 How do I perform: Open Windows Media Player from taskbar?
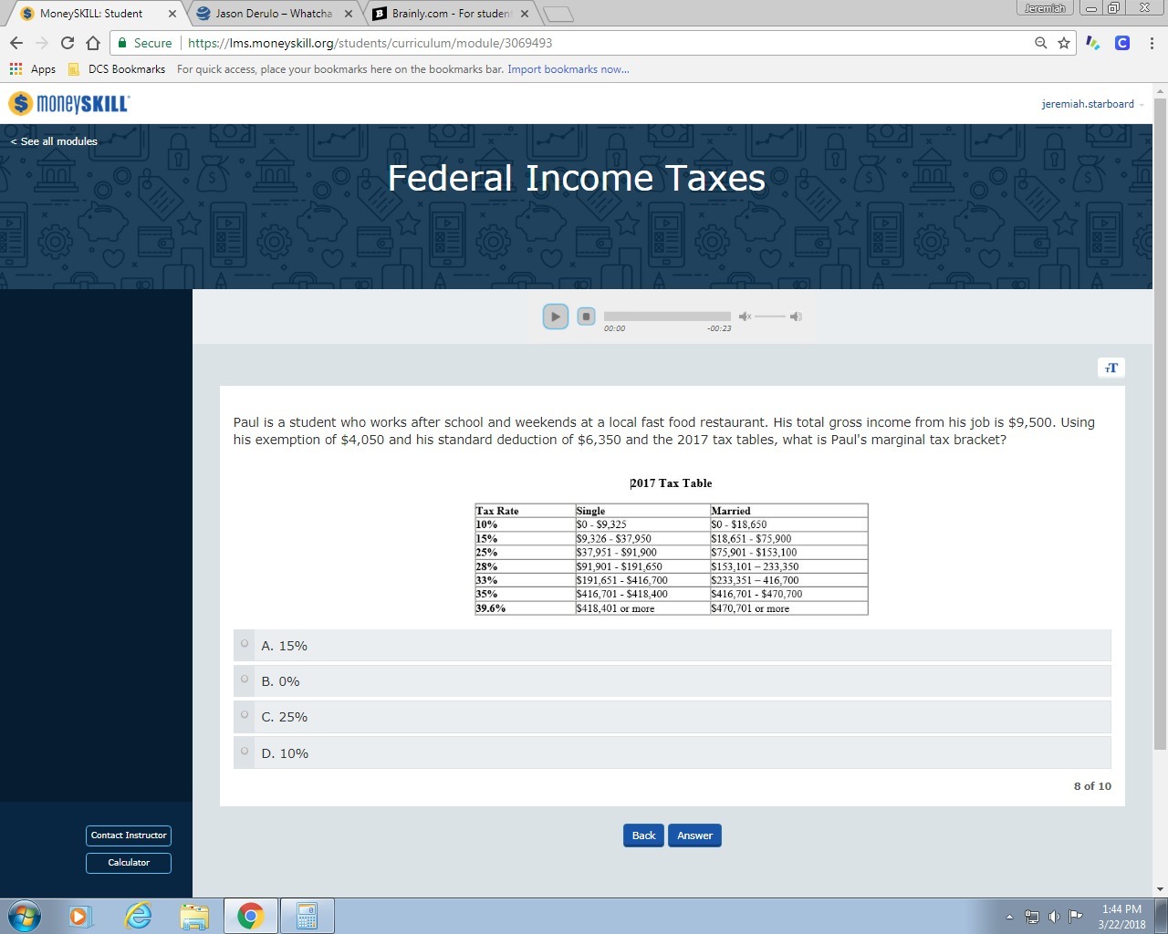(x=81, y=916)
